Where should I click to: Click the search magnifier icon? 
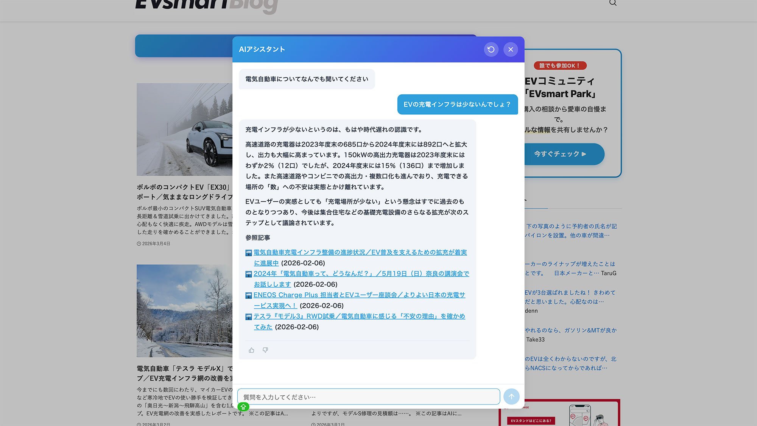(x=613, y=3)
